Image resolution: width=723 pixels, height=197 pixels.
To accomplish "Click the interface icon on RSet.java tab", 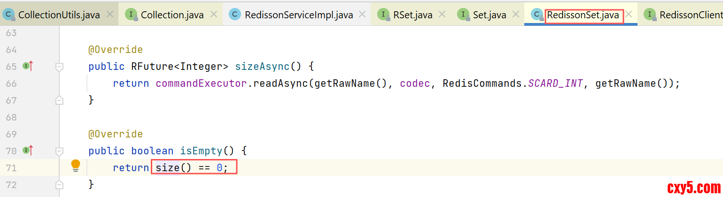I will coord(384,15).
